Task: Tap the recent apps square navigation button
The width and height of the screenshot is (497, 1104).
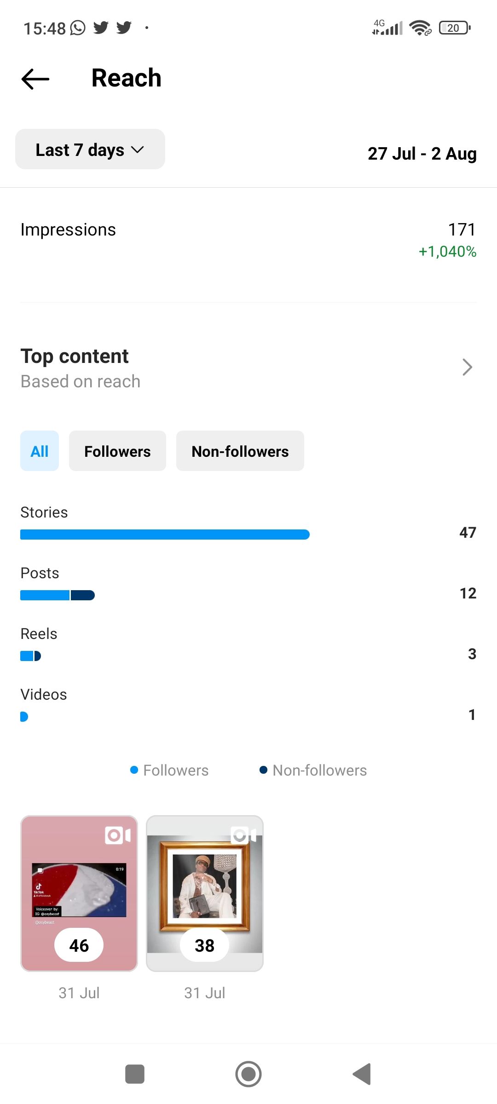Action: point(134,1074)
